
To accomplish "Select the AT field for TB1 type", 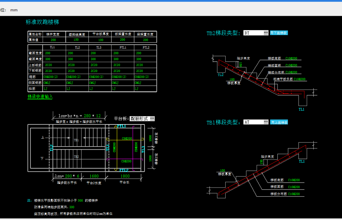I will click(x=253, y=122).
